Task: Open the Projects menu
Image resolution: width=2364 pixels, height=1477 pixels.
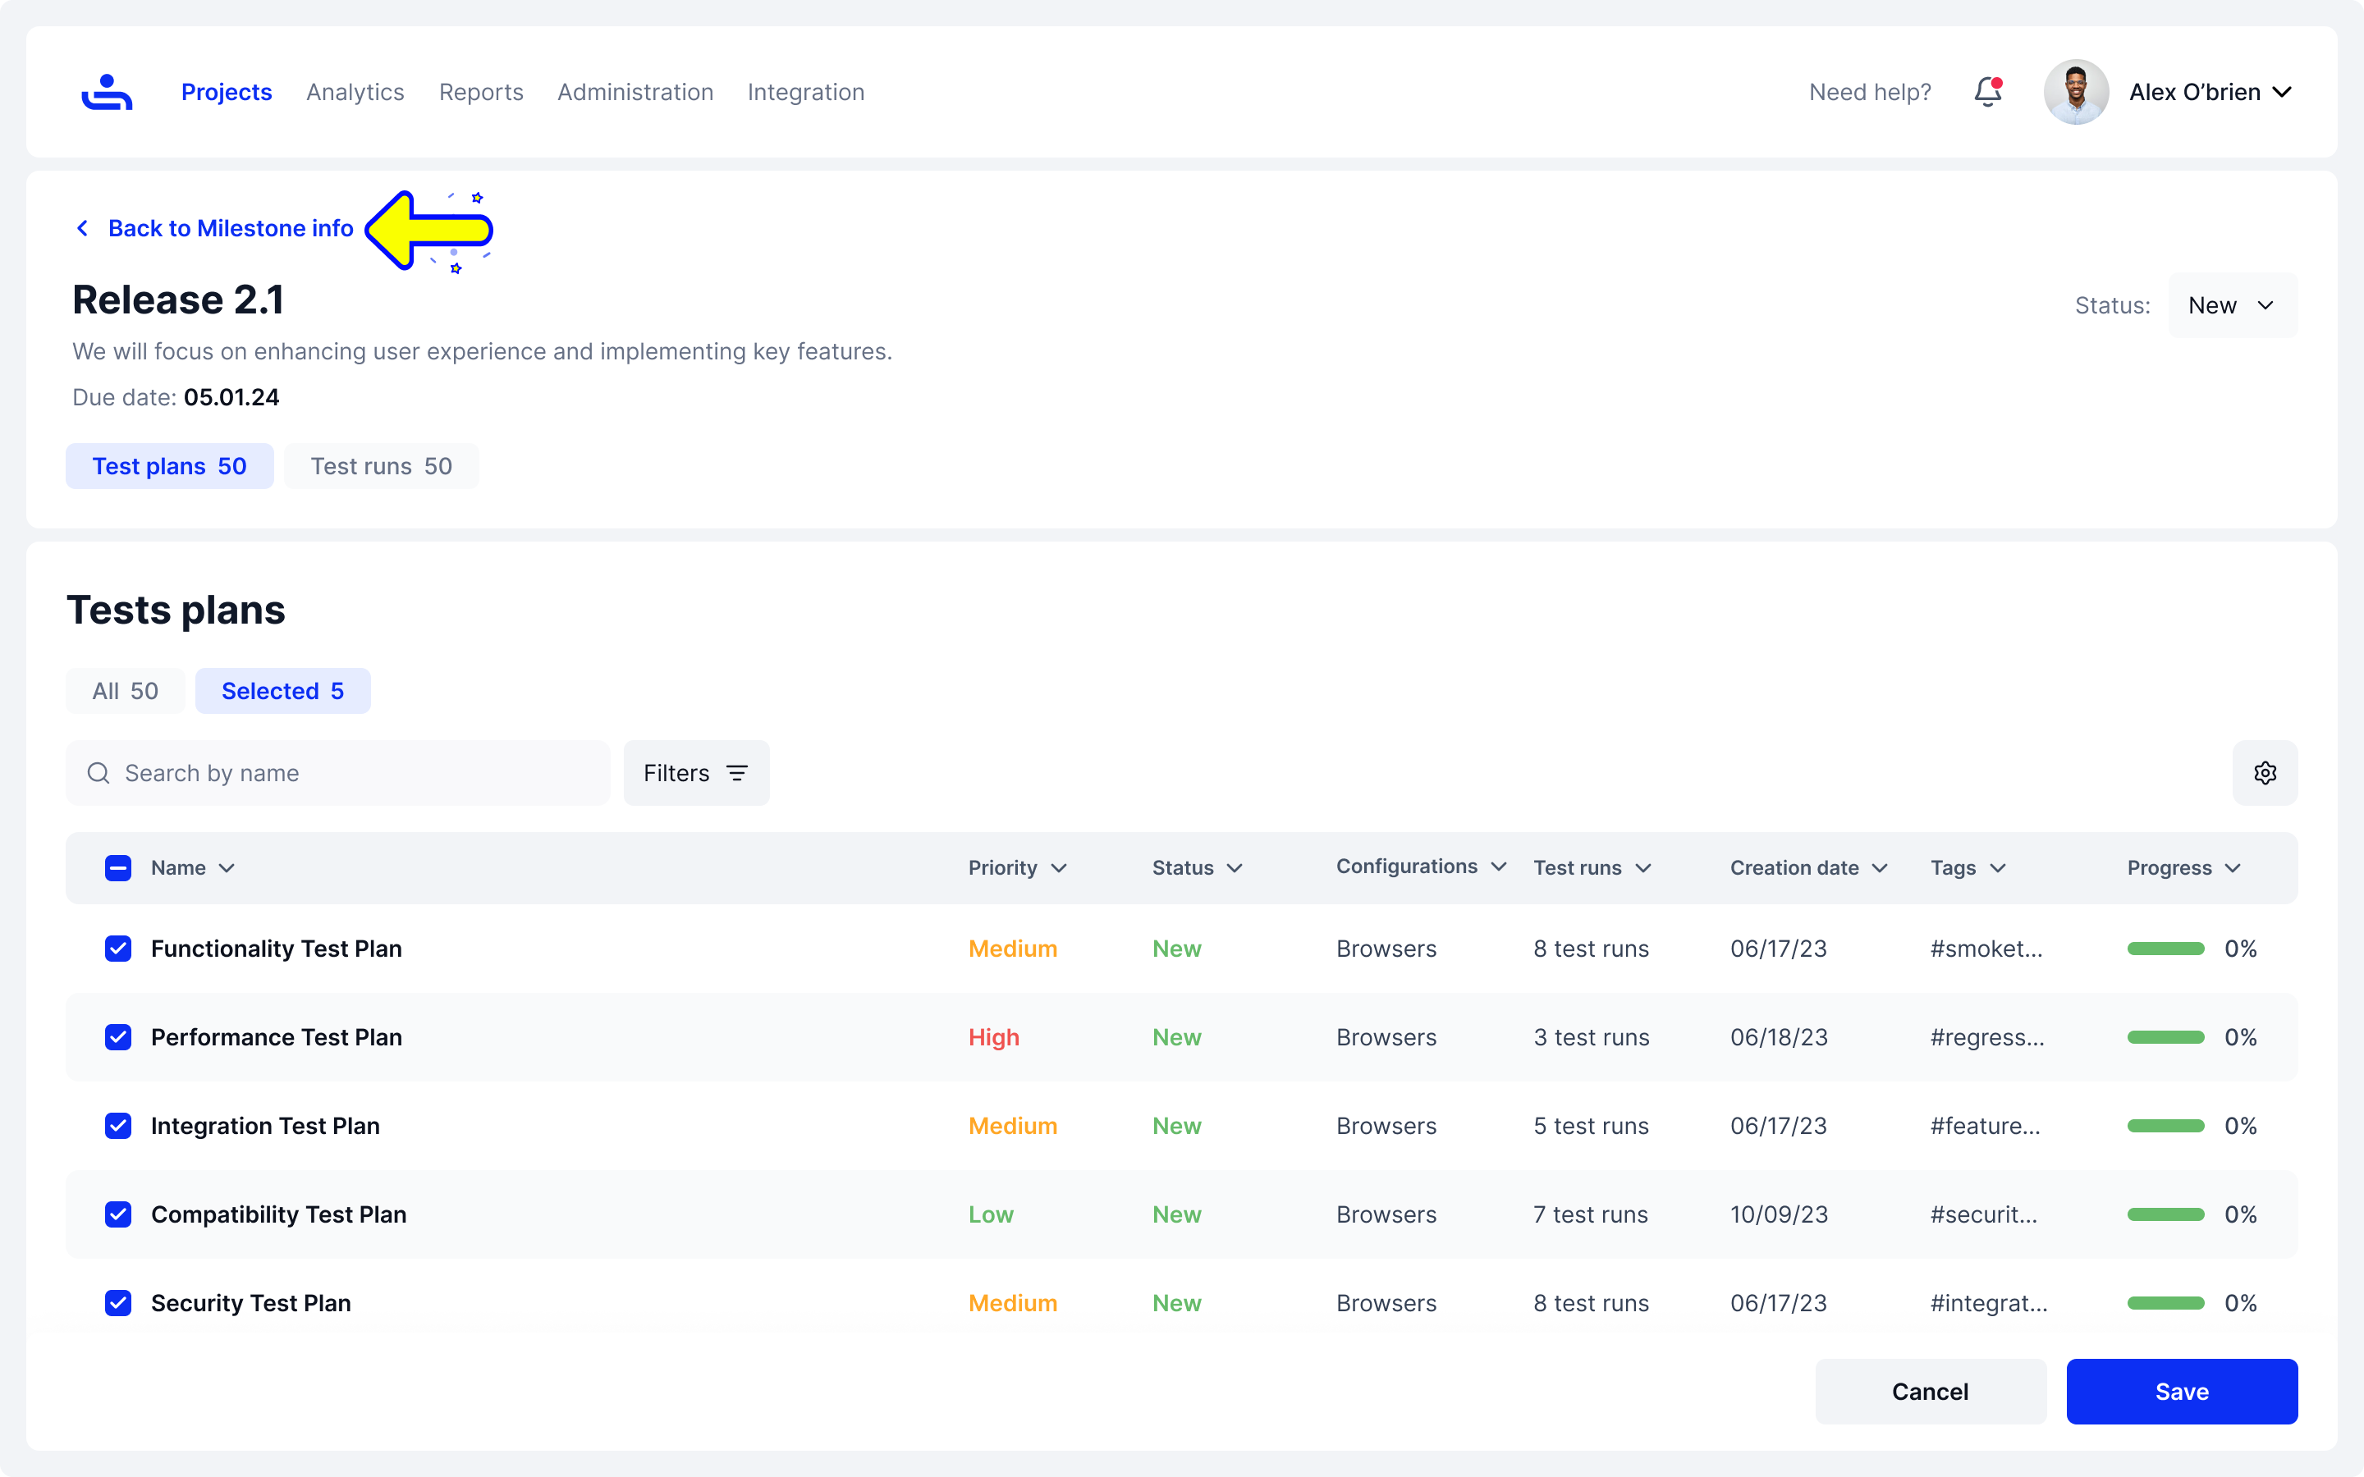Action: (227, 92)
